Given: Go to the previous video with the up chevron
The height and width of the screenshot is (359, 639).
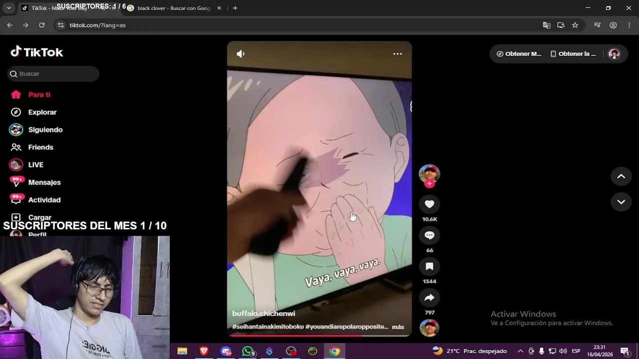Looking at the screenshot, I should pyautogui.click(x=621, y=176).
